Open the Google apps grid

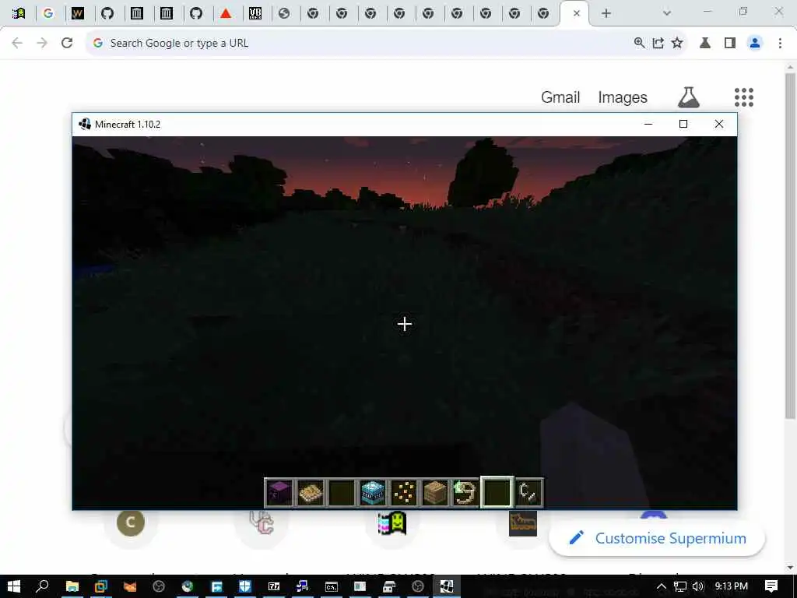coord(743,97)
